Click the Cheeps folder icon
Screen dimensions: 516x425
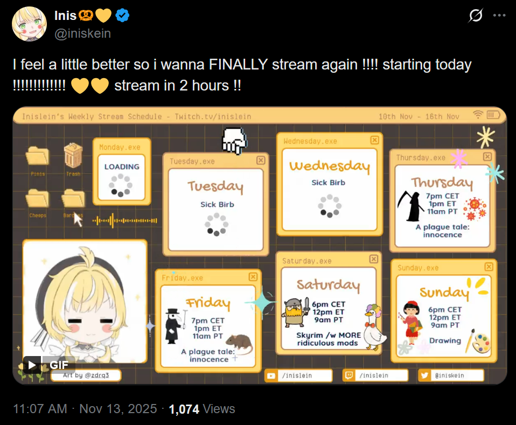[x=38, y=198]
